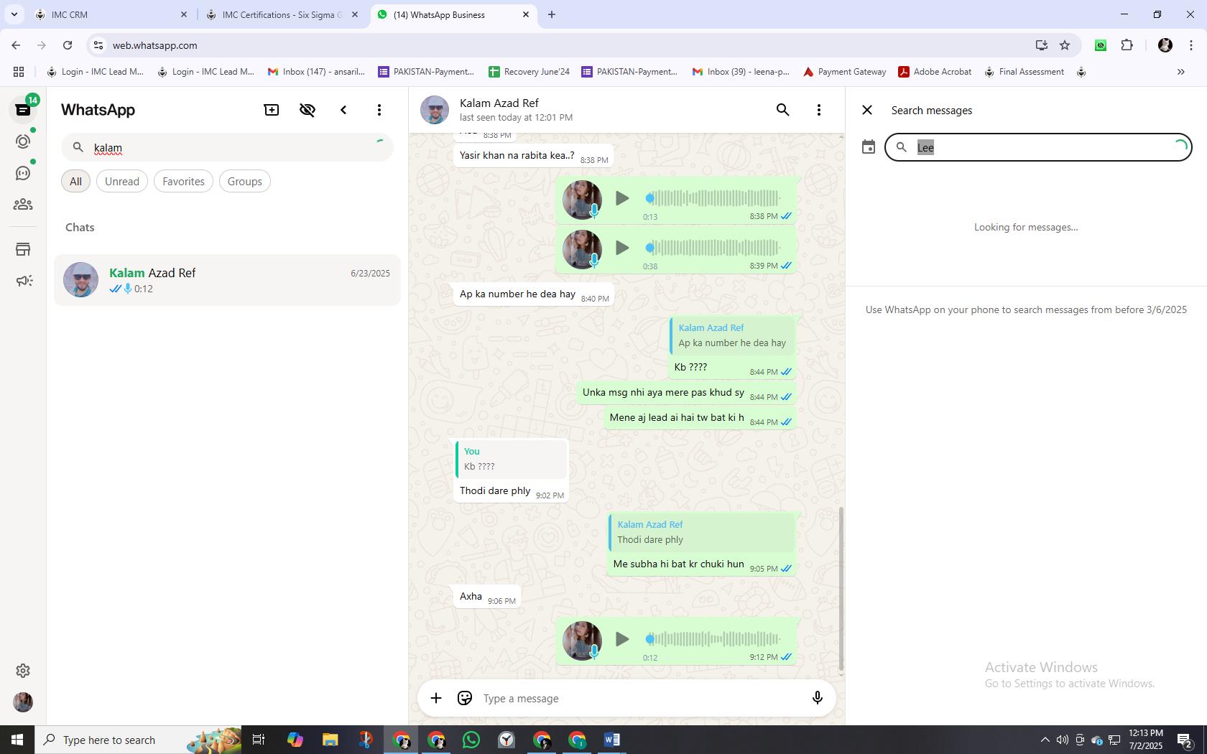Open Microsoft Word from the taskbar
The width and height of the screenshot is (1207, 754).
pos(612,740)
